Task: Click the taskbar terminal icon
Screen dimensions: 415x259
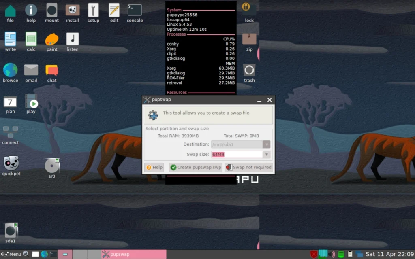Action: 53,254
